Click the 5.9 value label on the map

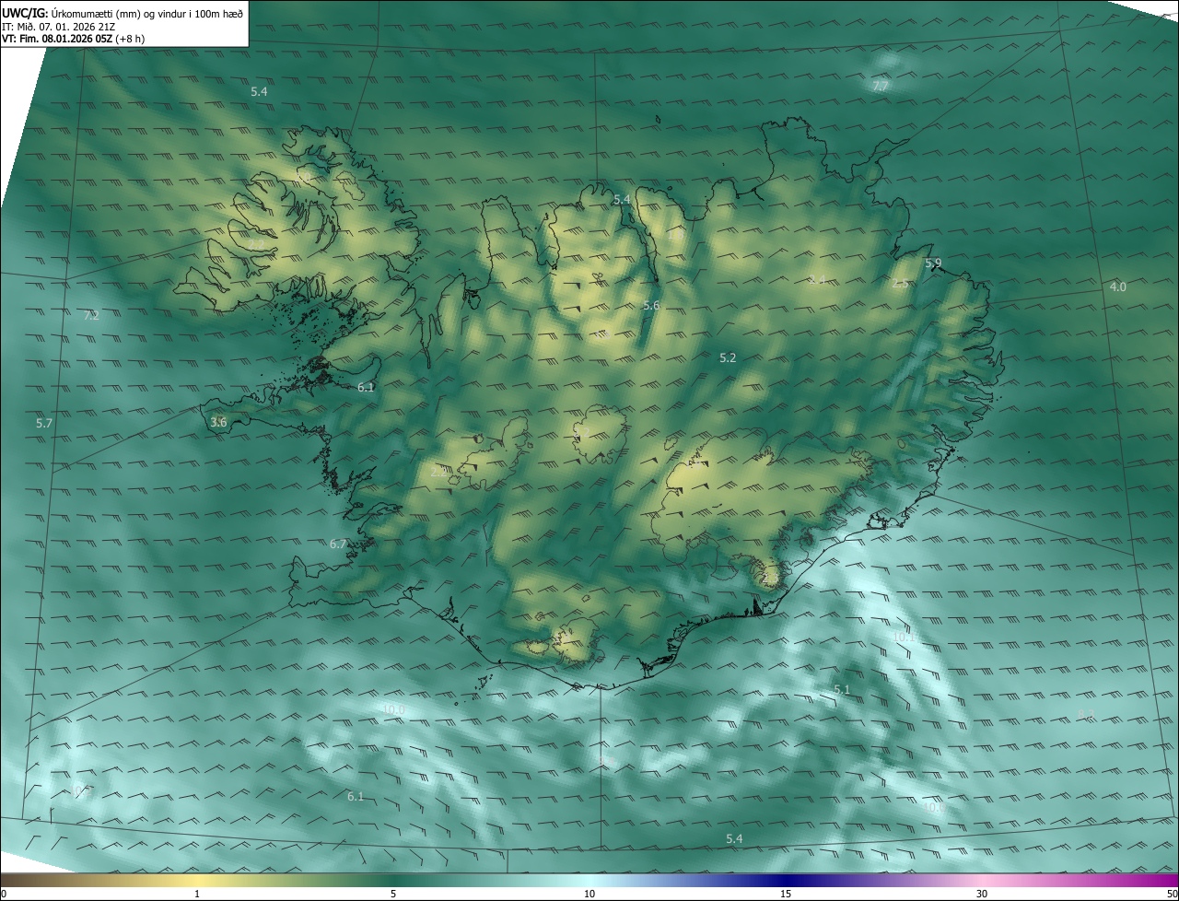[x=933, y=264]
